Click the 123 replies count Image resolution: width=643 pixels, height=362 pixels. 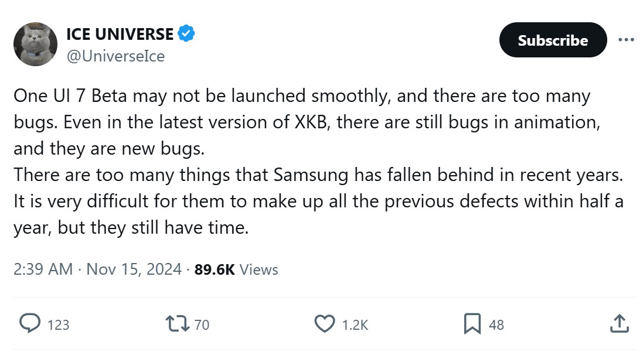58,325
